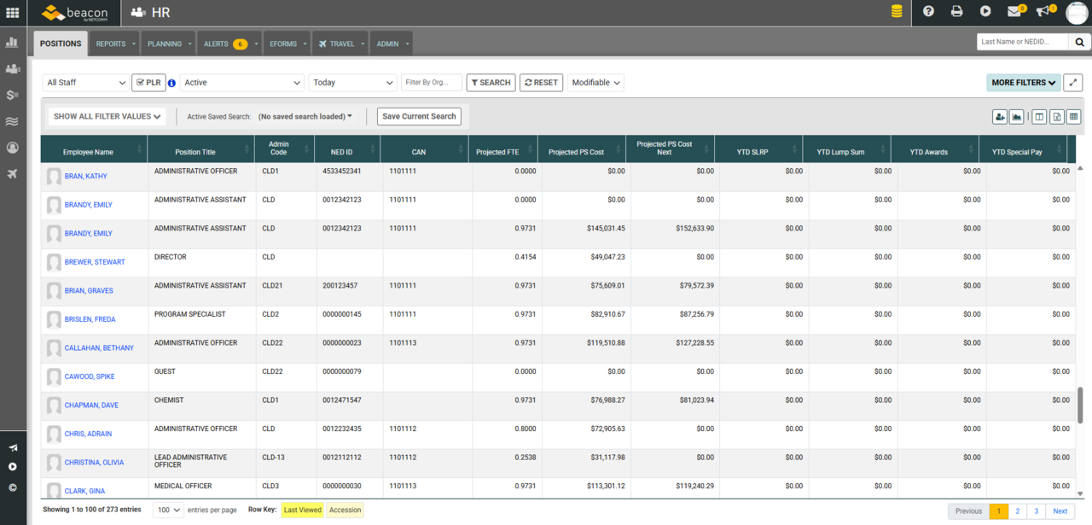The image size is (1092, 525).
Task: Open the Help icon in the header
Action: pyautogui.click(x=928, y=12)
